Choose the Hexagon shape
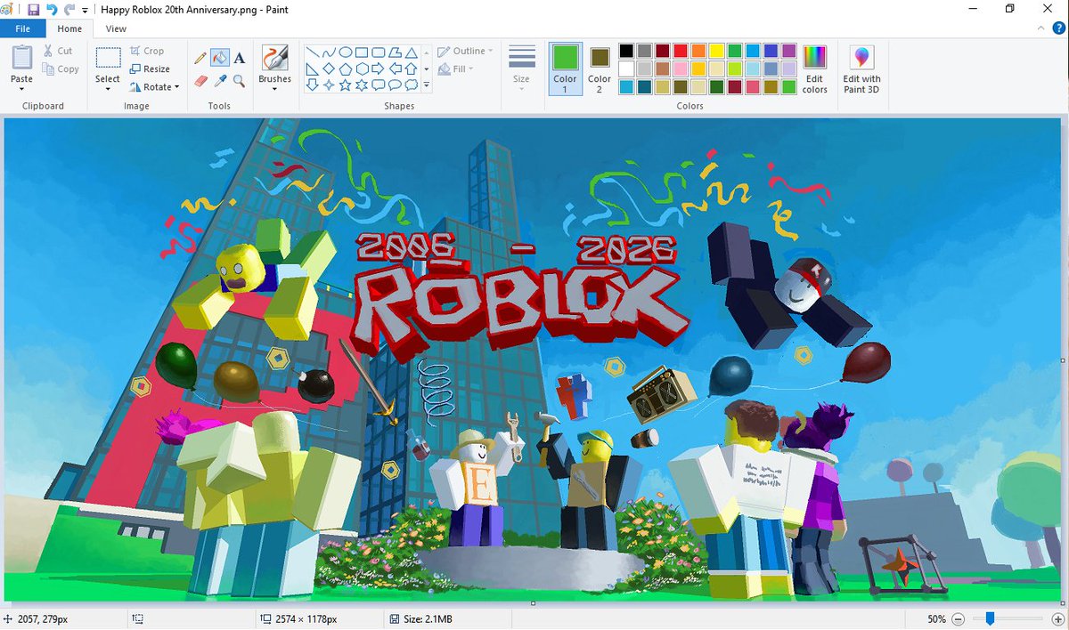Image resolution: width=1069 pixels, height=630 pixels. point(362,69)
